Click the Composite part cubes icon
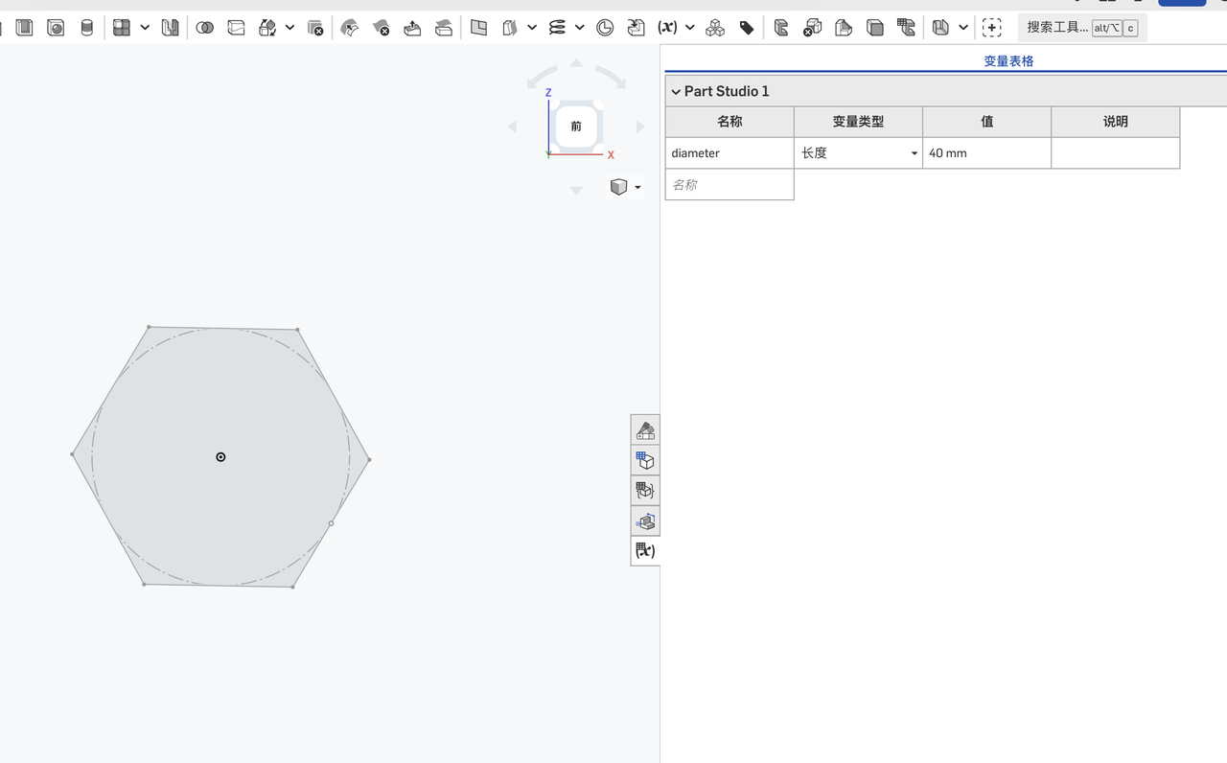 click(715, 28)
